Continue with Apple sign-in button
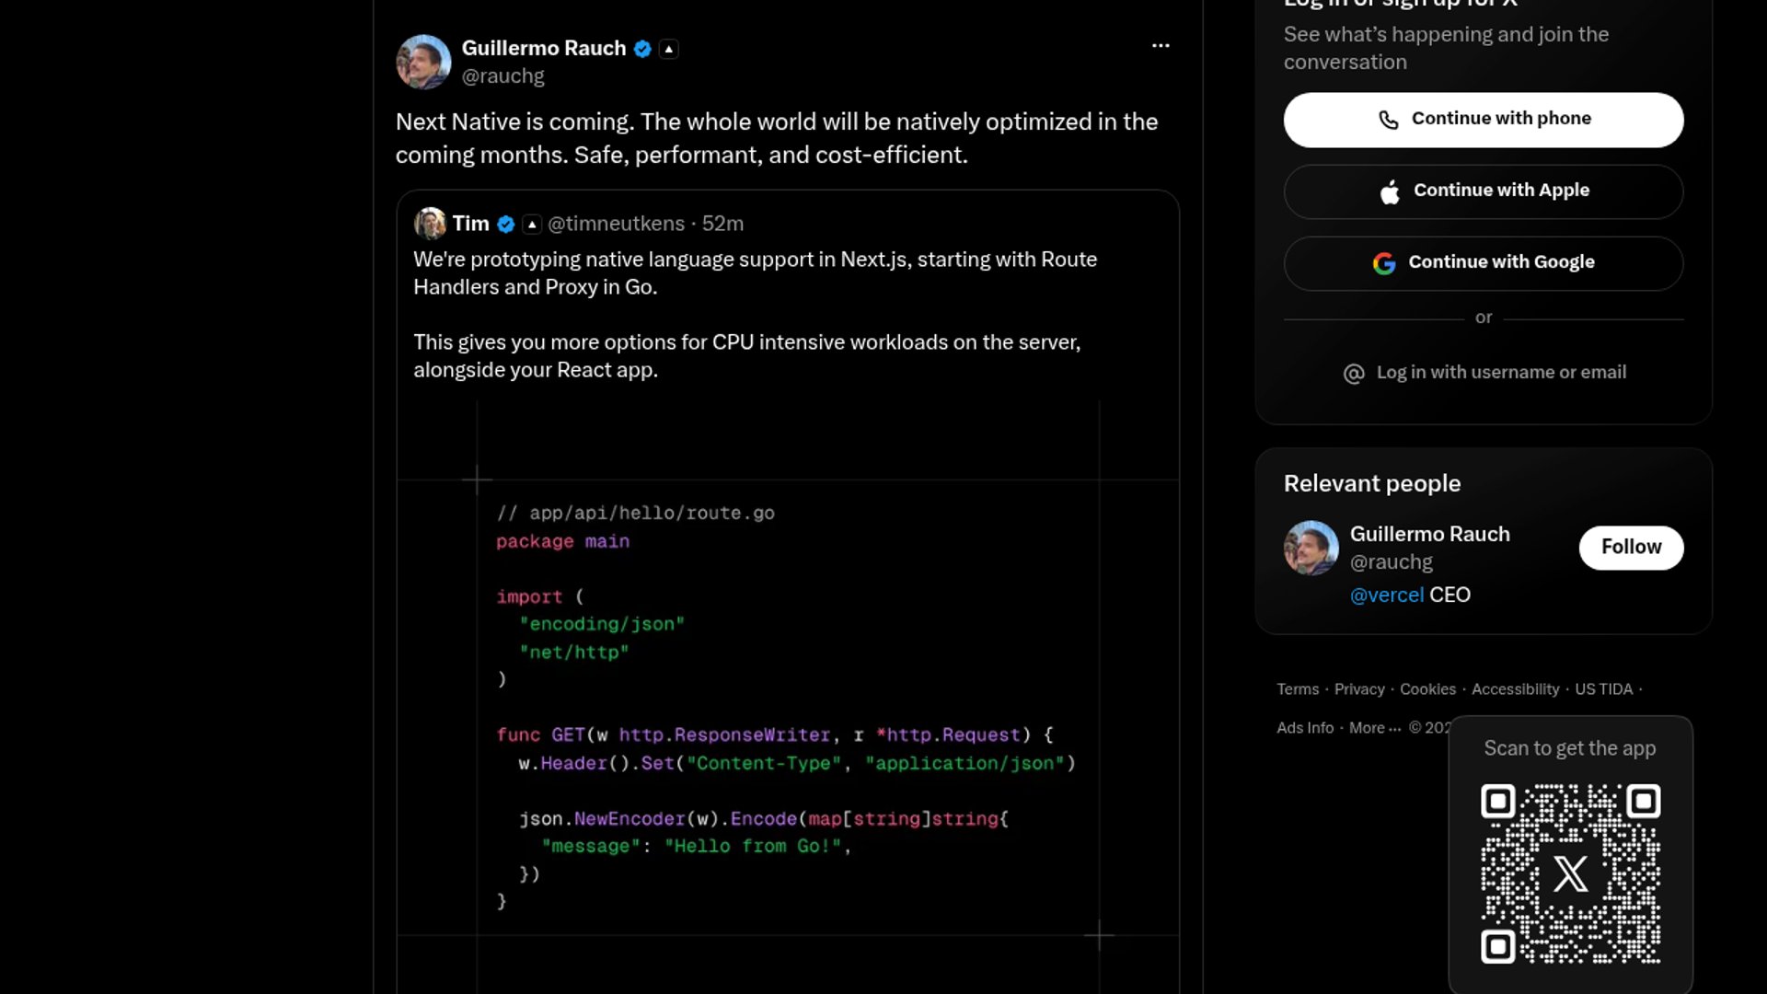The image size is (1767, 994). point(1484,191)
